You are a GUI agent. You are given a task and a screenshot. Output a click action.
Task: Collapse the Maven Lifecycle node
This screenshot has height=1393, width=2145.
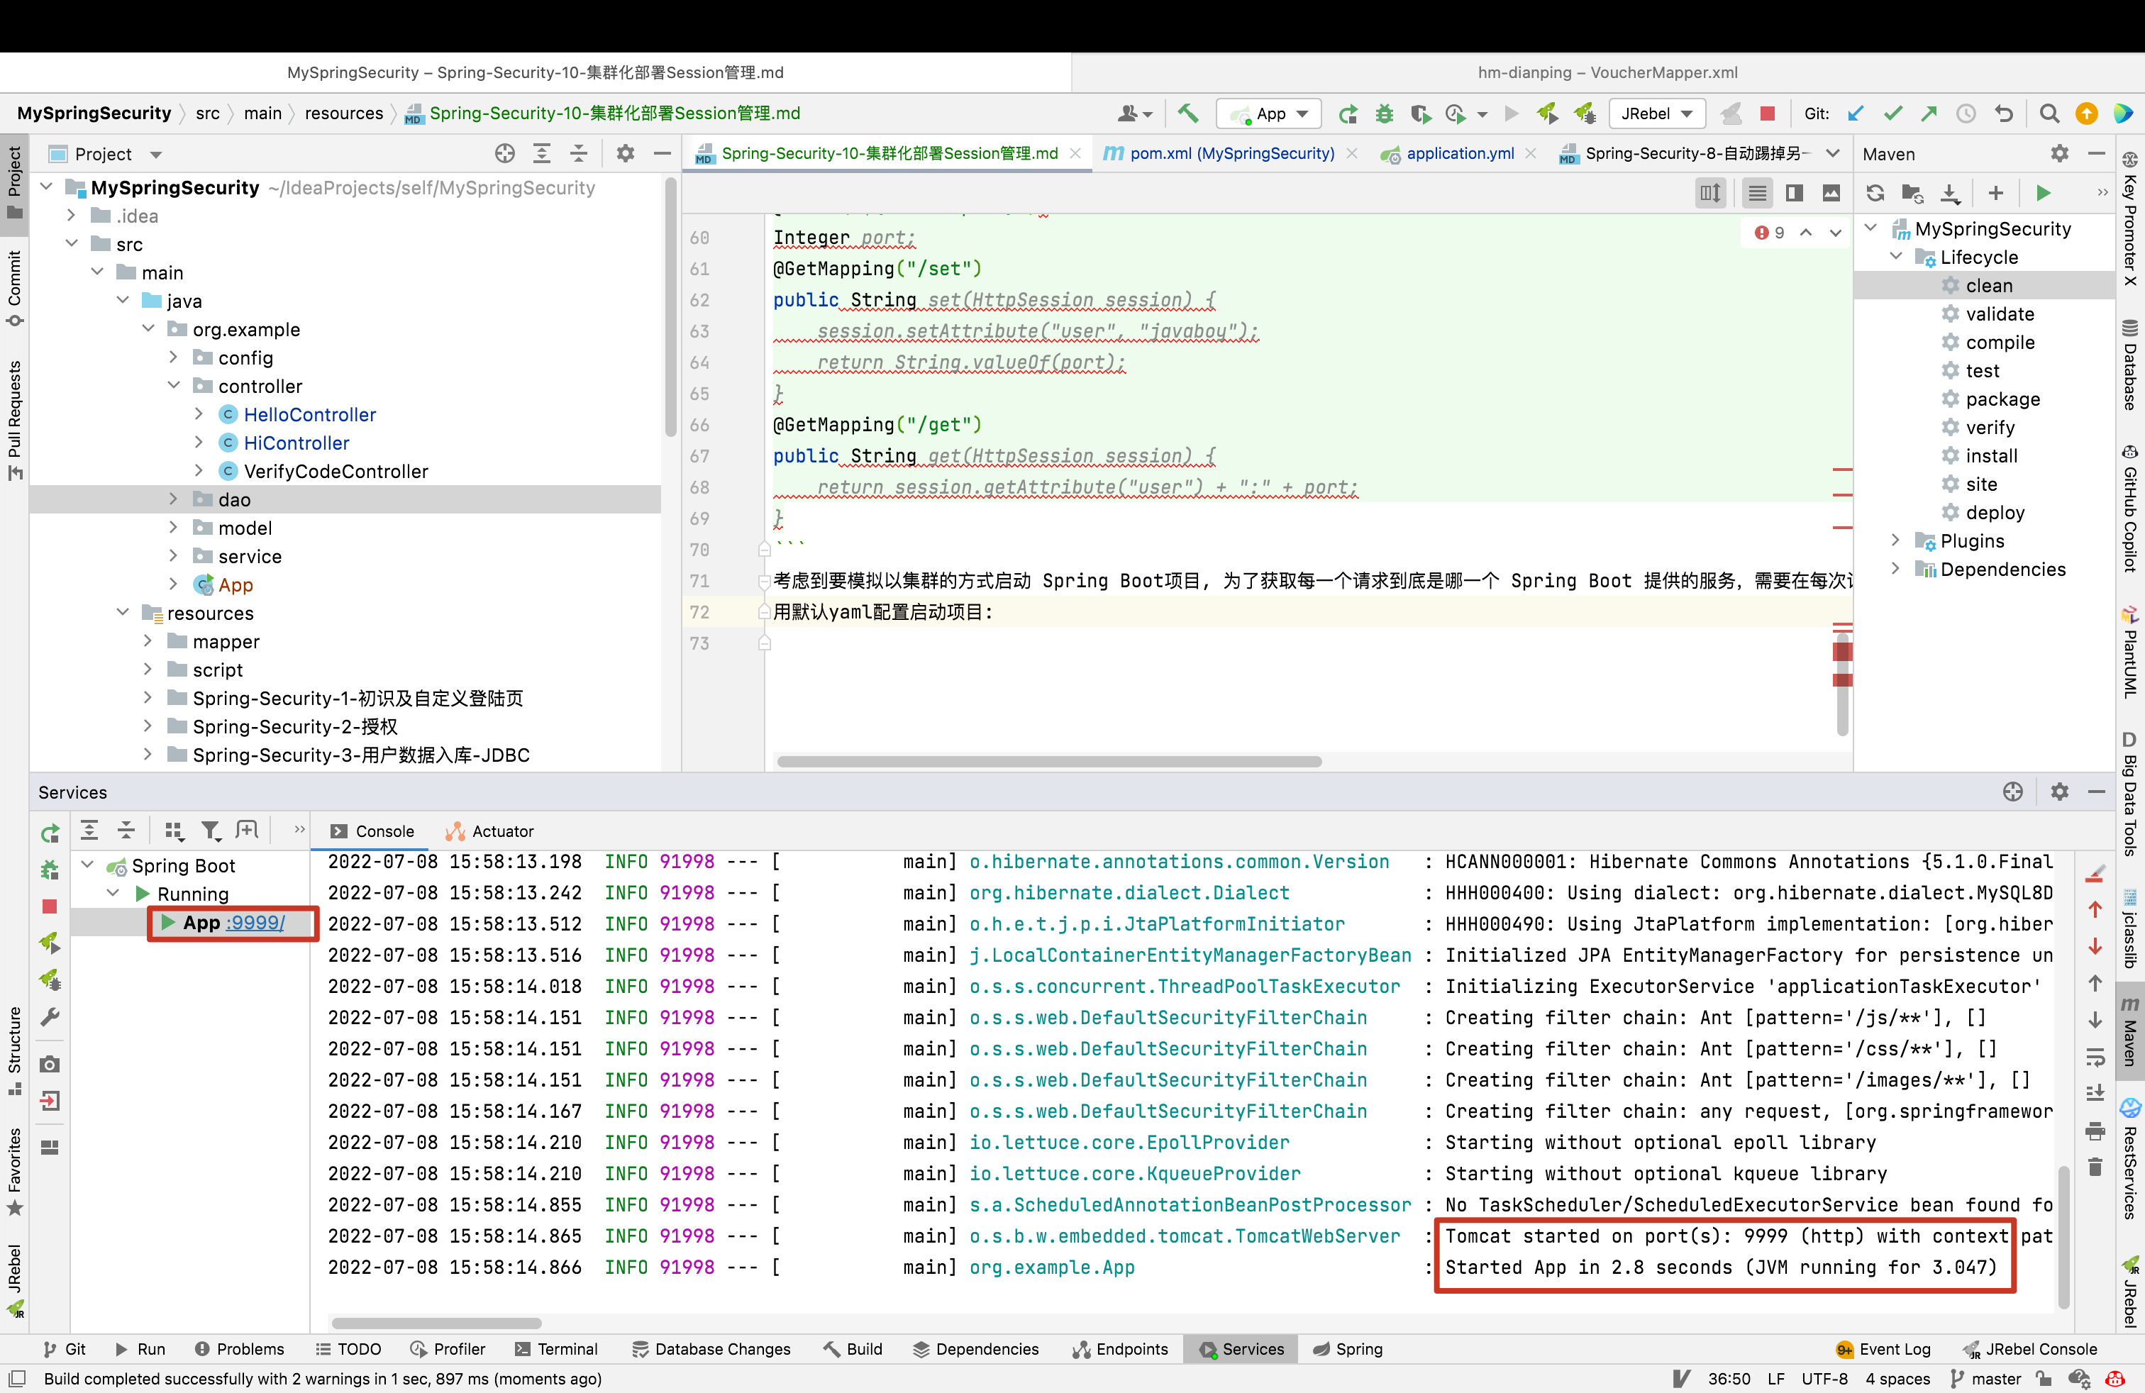coord(1895,257)
